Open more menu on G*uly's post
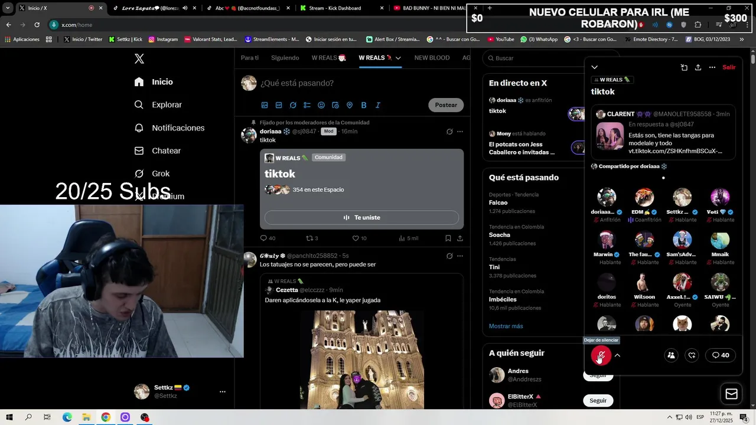 (460, 256)
